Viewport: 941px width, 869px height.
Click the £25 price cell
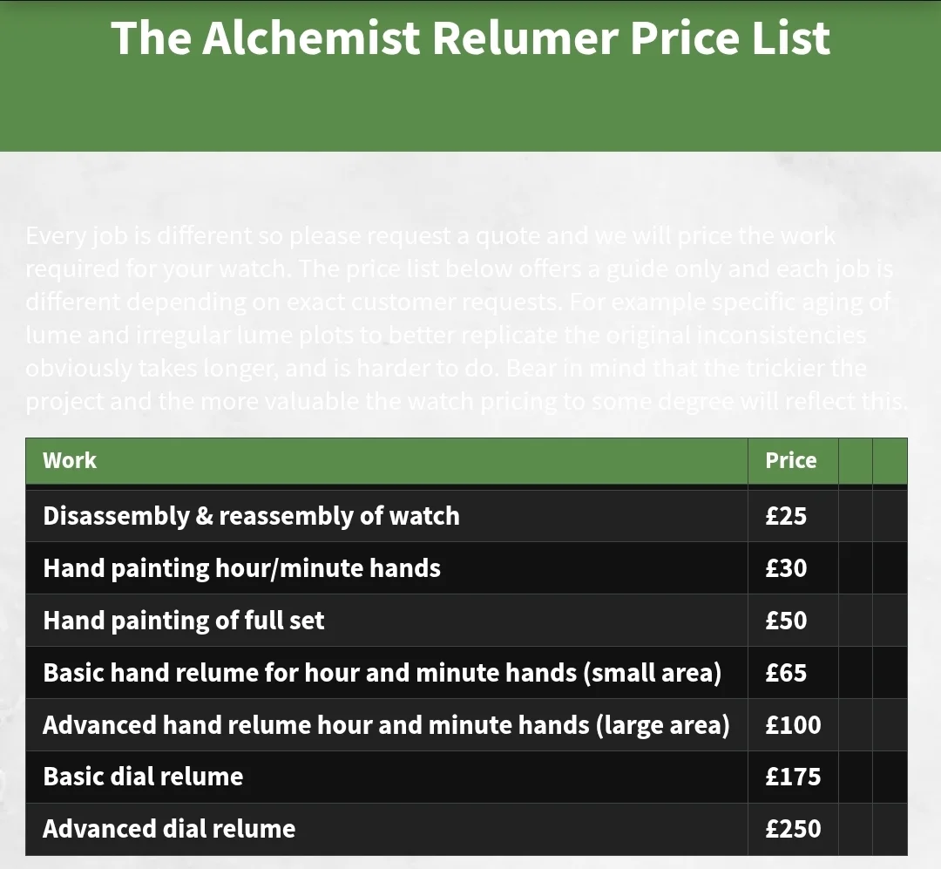coord(786,516)
